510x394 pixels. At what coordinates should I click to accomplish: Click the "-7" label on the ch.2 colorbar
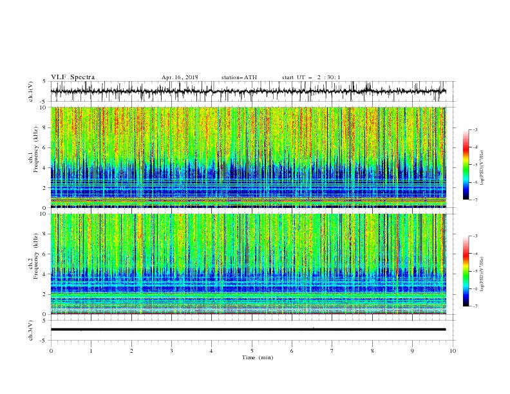pos(475,306)
